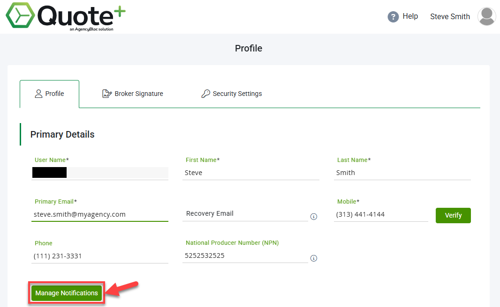Click the Mobile number field
Image resolution: width=500 pixels, height=307 pixels.
(381, 214)
